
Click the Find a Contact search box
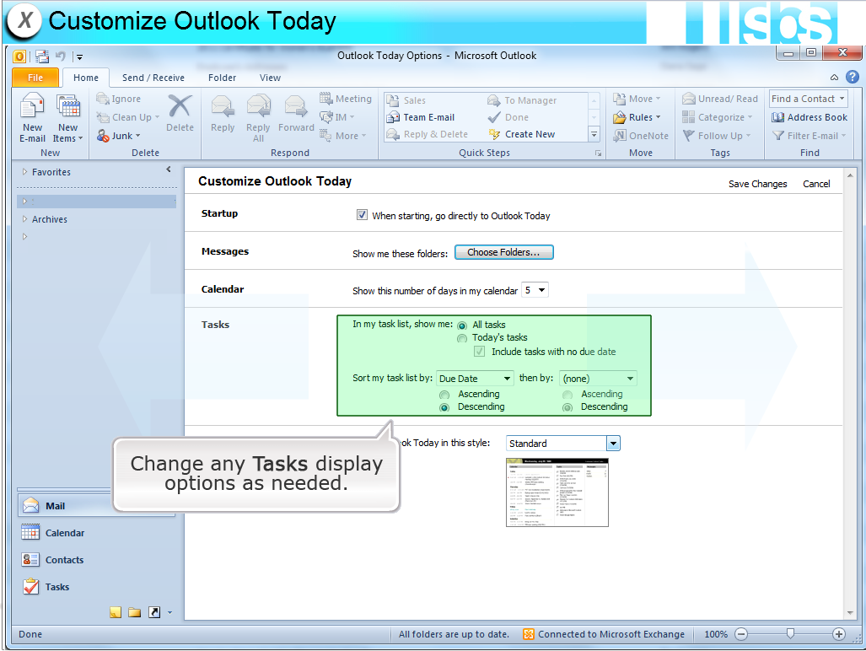pos(808,99)
